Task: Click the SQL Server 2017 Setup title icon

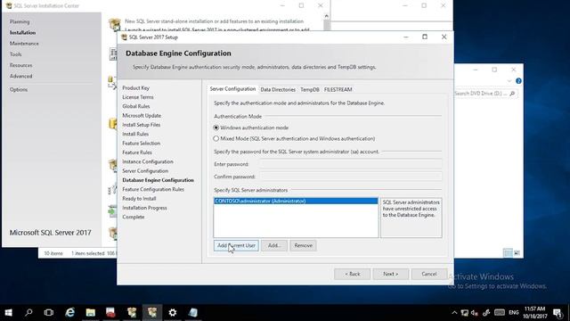Action: [x=124, y=37]
